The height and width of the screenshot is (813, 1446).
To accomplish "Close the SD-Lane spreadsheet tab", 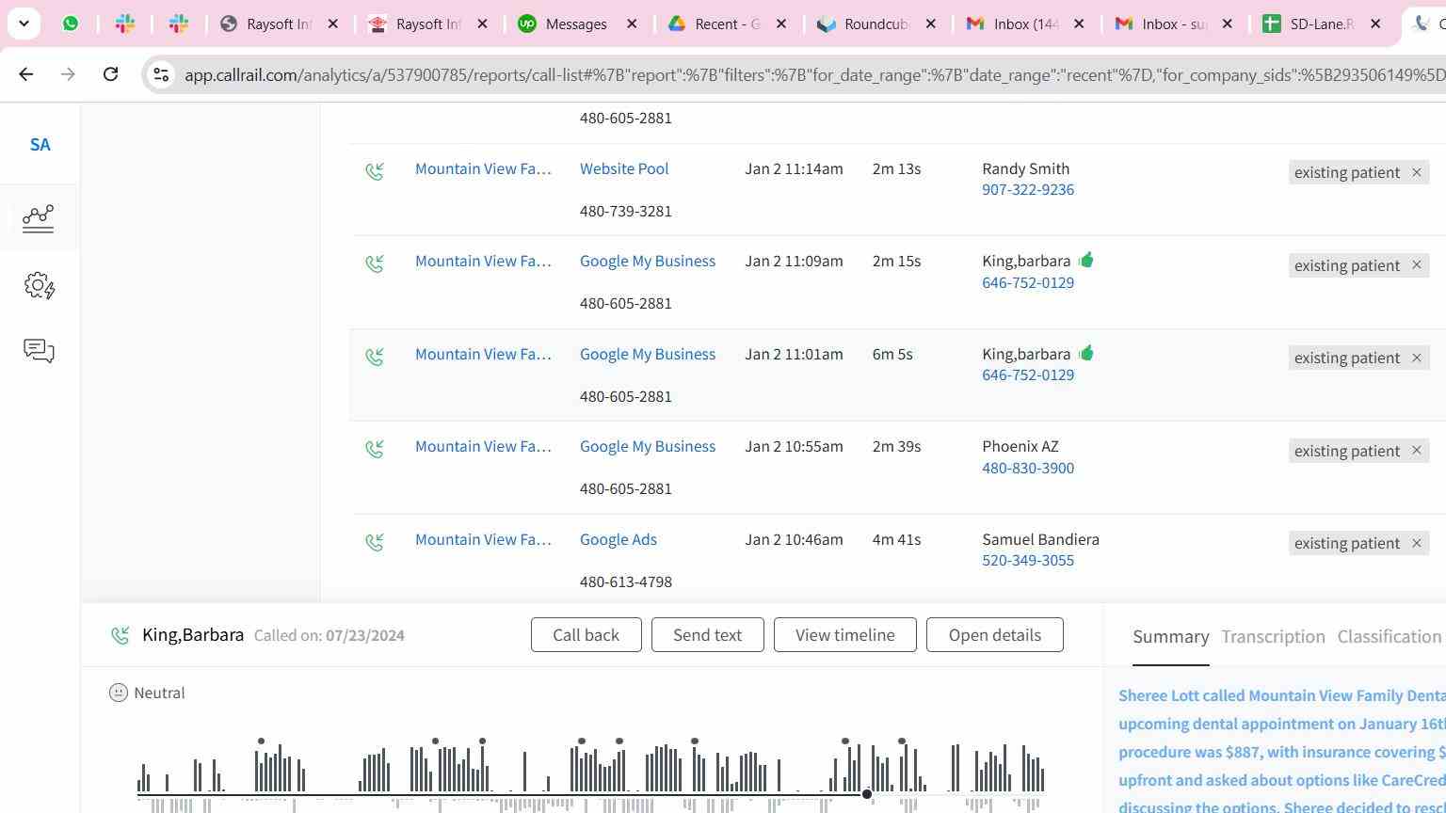I will (x=1375, y=24).
